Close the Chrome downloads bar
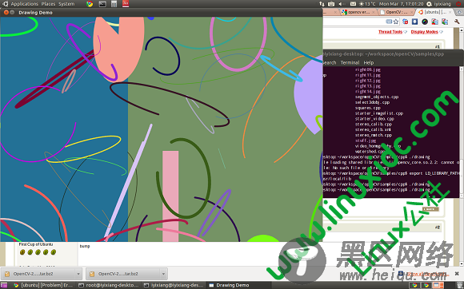Image resolution: width=464 pixels, height=289 pixels. coord(457,274)
